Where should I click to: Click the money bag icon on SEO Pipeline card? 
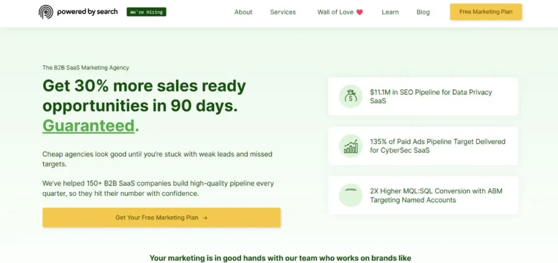point(350,96)
